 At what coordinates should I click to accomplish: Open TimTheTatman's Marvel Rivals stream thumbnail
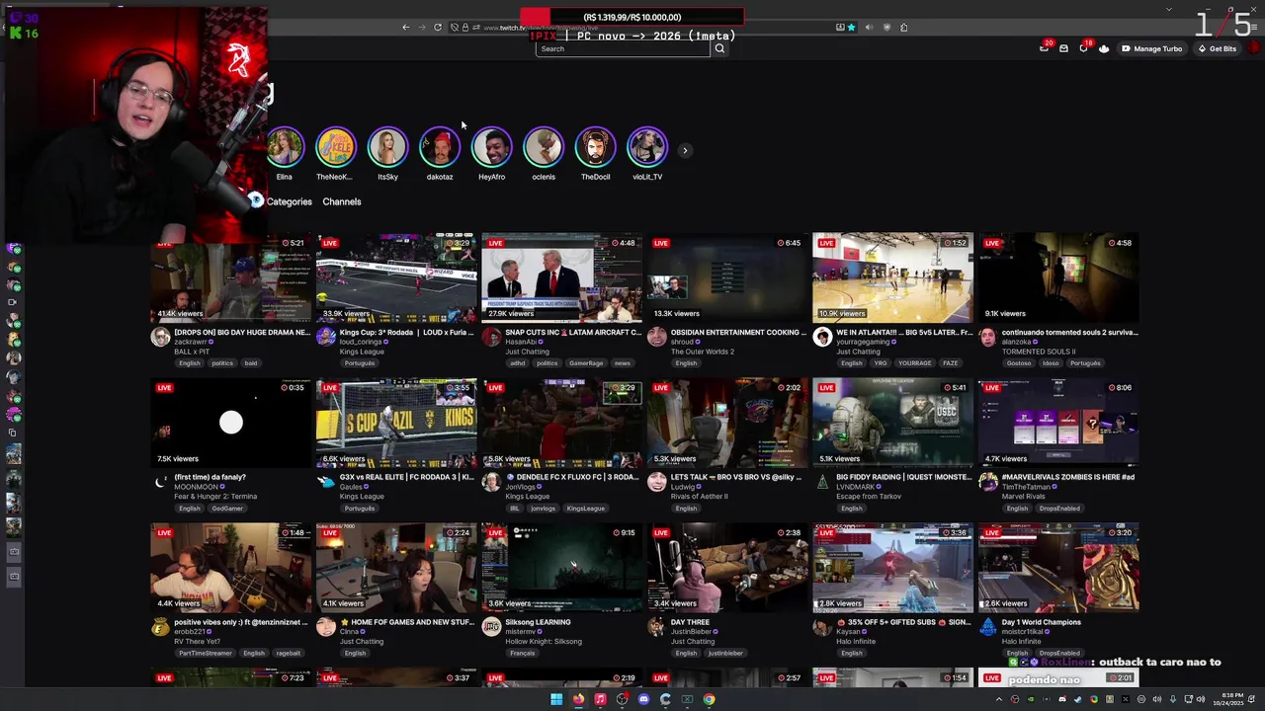tap(1058, 423)
